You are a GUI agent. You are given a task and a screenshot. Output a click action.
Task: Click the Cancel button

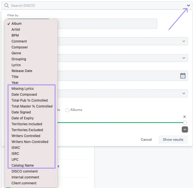tap(146, 140)
